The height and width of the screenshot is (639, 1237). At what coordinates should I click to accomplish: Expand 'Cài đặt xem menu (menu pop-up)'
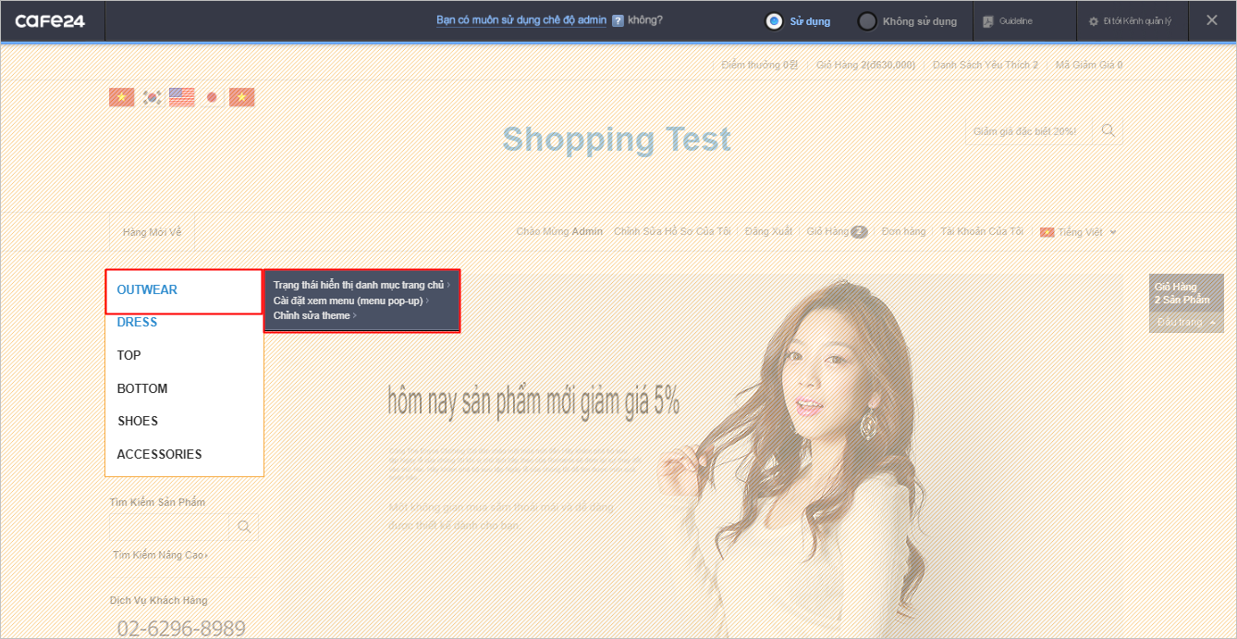click(348, 301)
